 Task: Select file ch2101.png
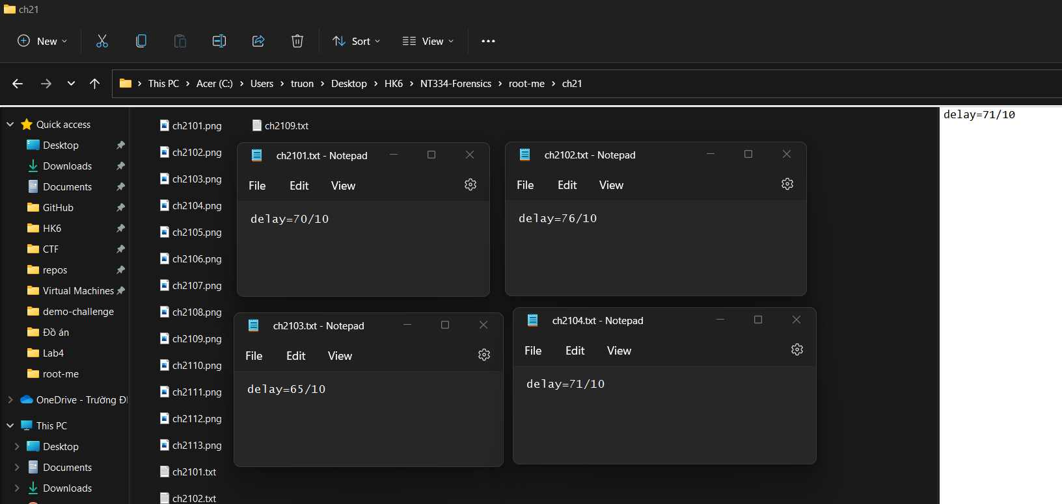click(191, 125)
